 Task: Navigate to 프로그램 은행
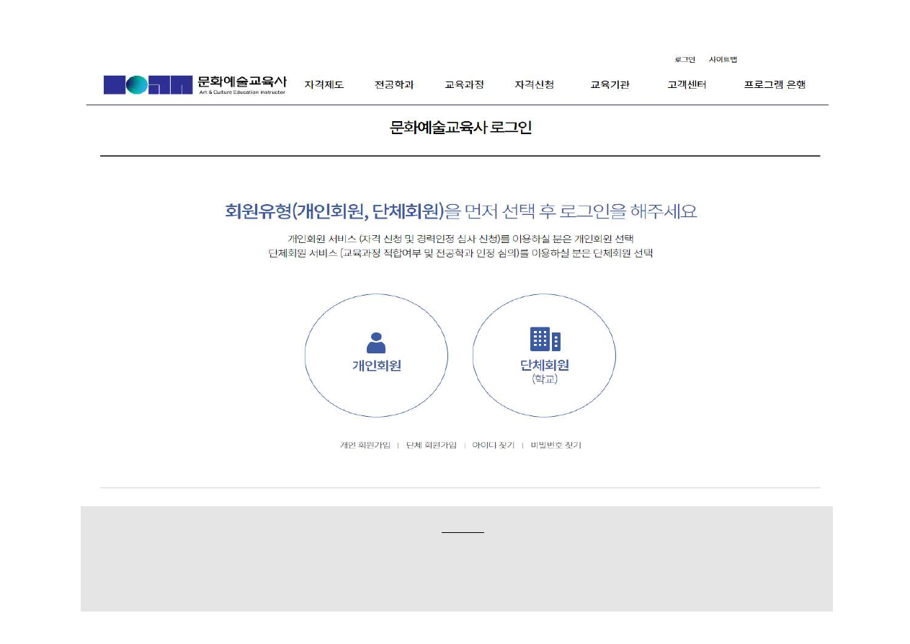click(775, 85)
